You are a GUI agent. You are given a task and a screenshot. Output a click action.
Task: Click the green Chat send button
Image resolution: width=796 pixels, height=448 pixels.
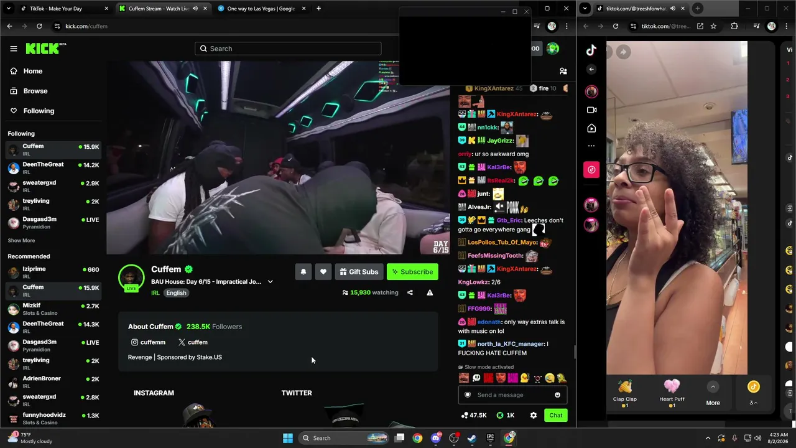(555, 416)
